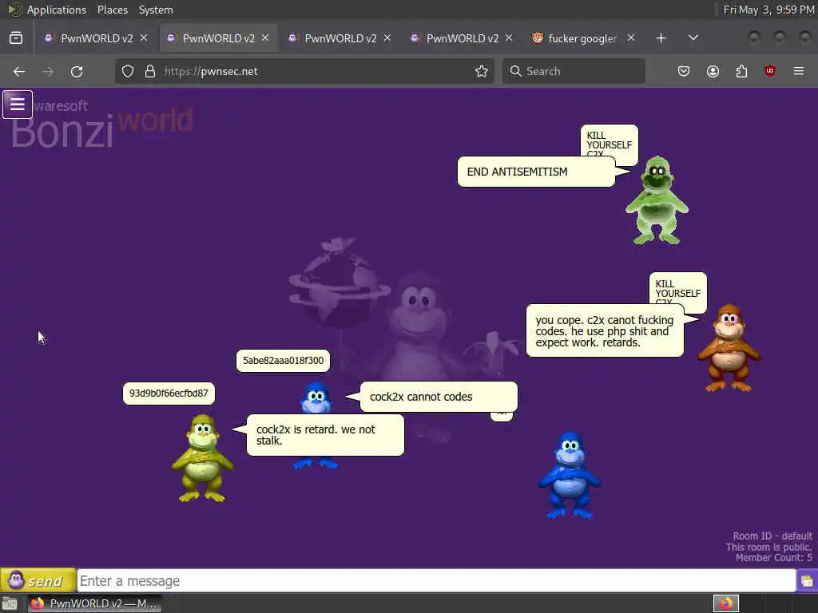
Task: Close the first PwnWORLD v2 tab
Action: pyautogui.click(x=144, y=38)
